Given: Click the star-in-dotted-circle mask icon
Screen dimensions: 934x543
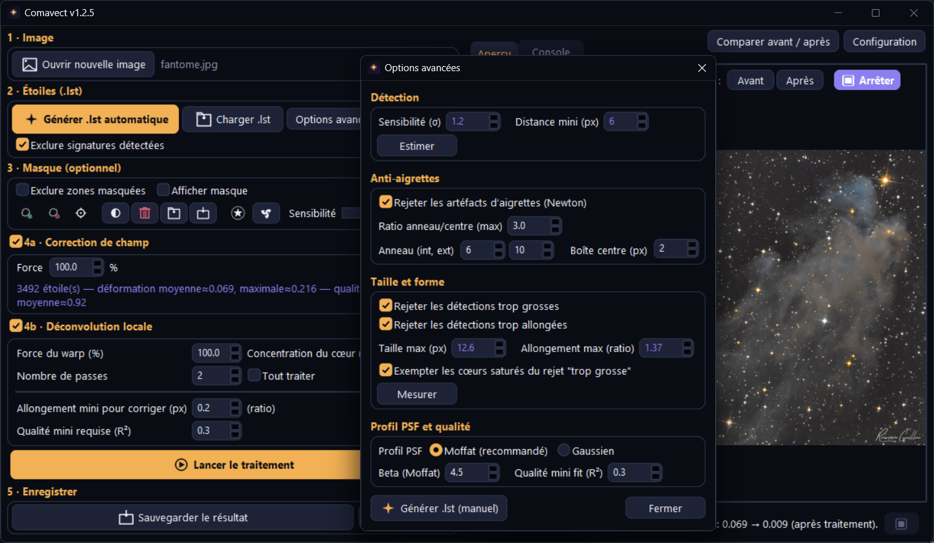Looking at the screenshot, I should (x=238, y=213).
